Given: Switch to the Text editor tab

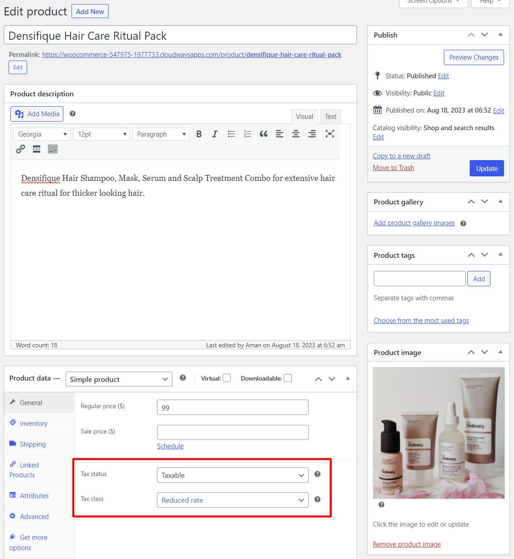Looking at the screenshot, I should (x=330, y=116).
